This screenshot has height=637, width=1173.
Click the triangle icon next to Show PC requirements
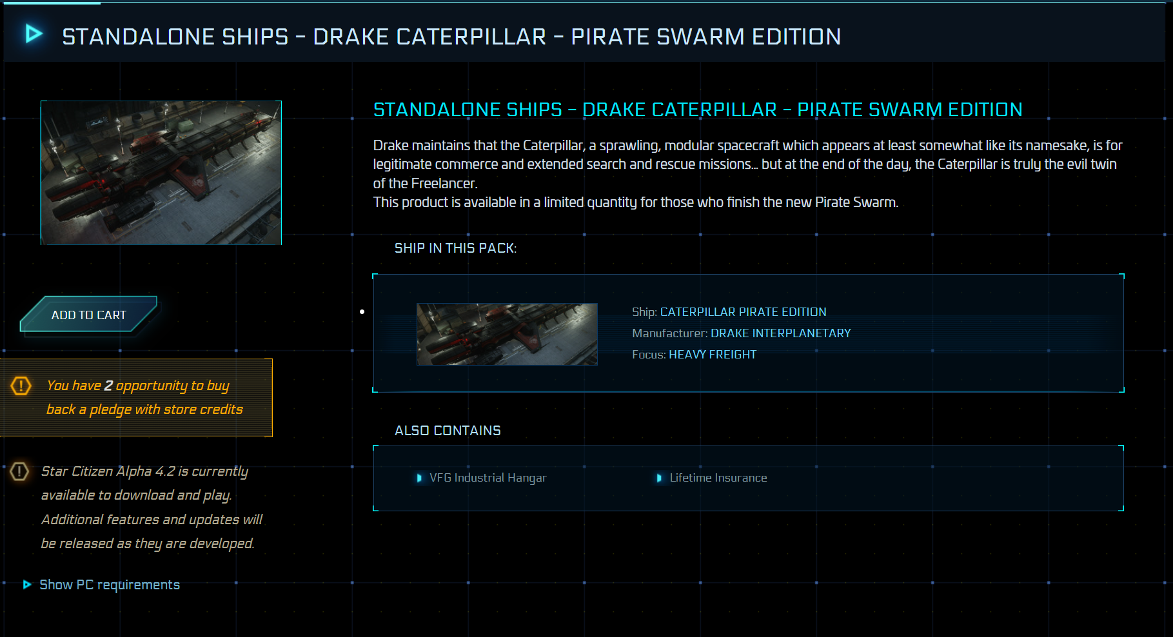(26, 584)
